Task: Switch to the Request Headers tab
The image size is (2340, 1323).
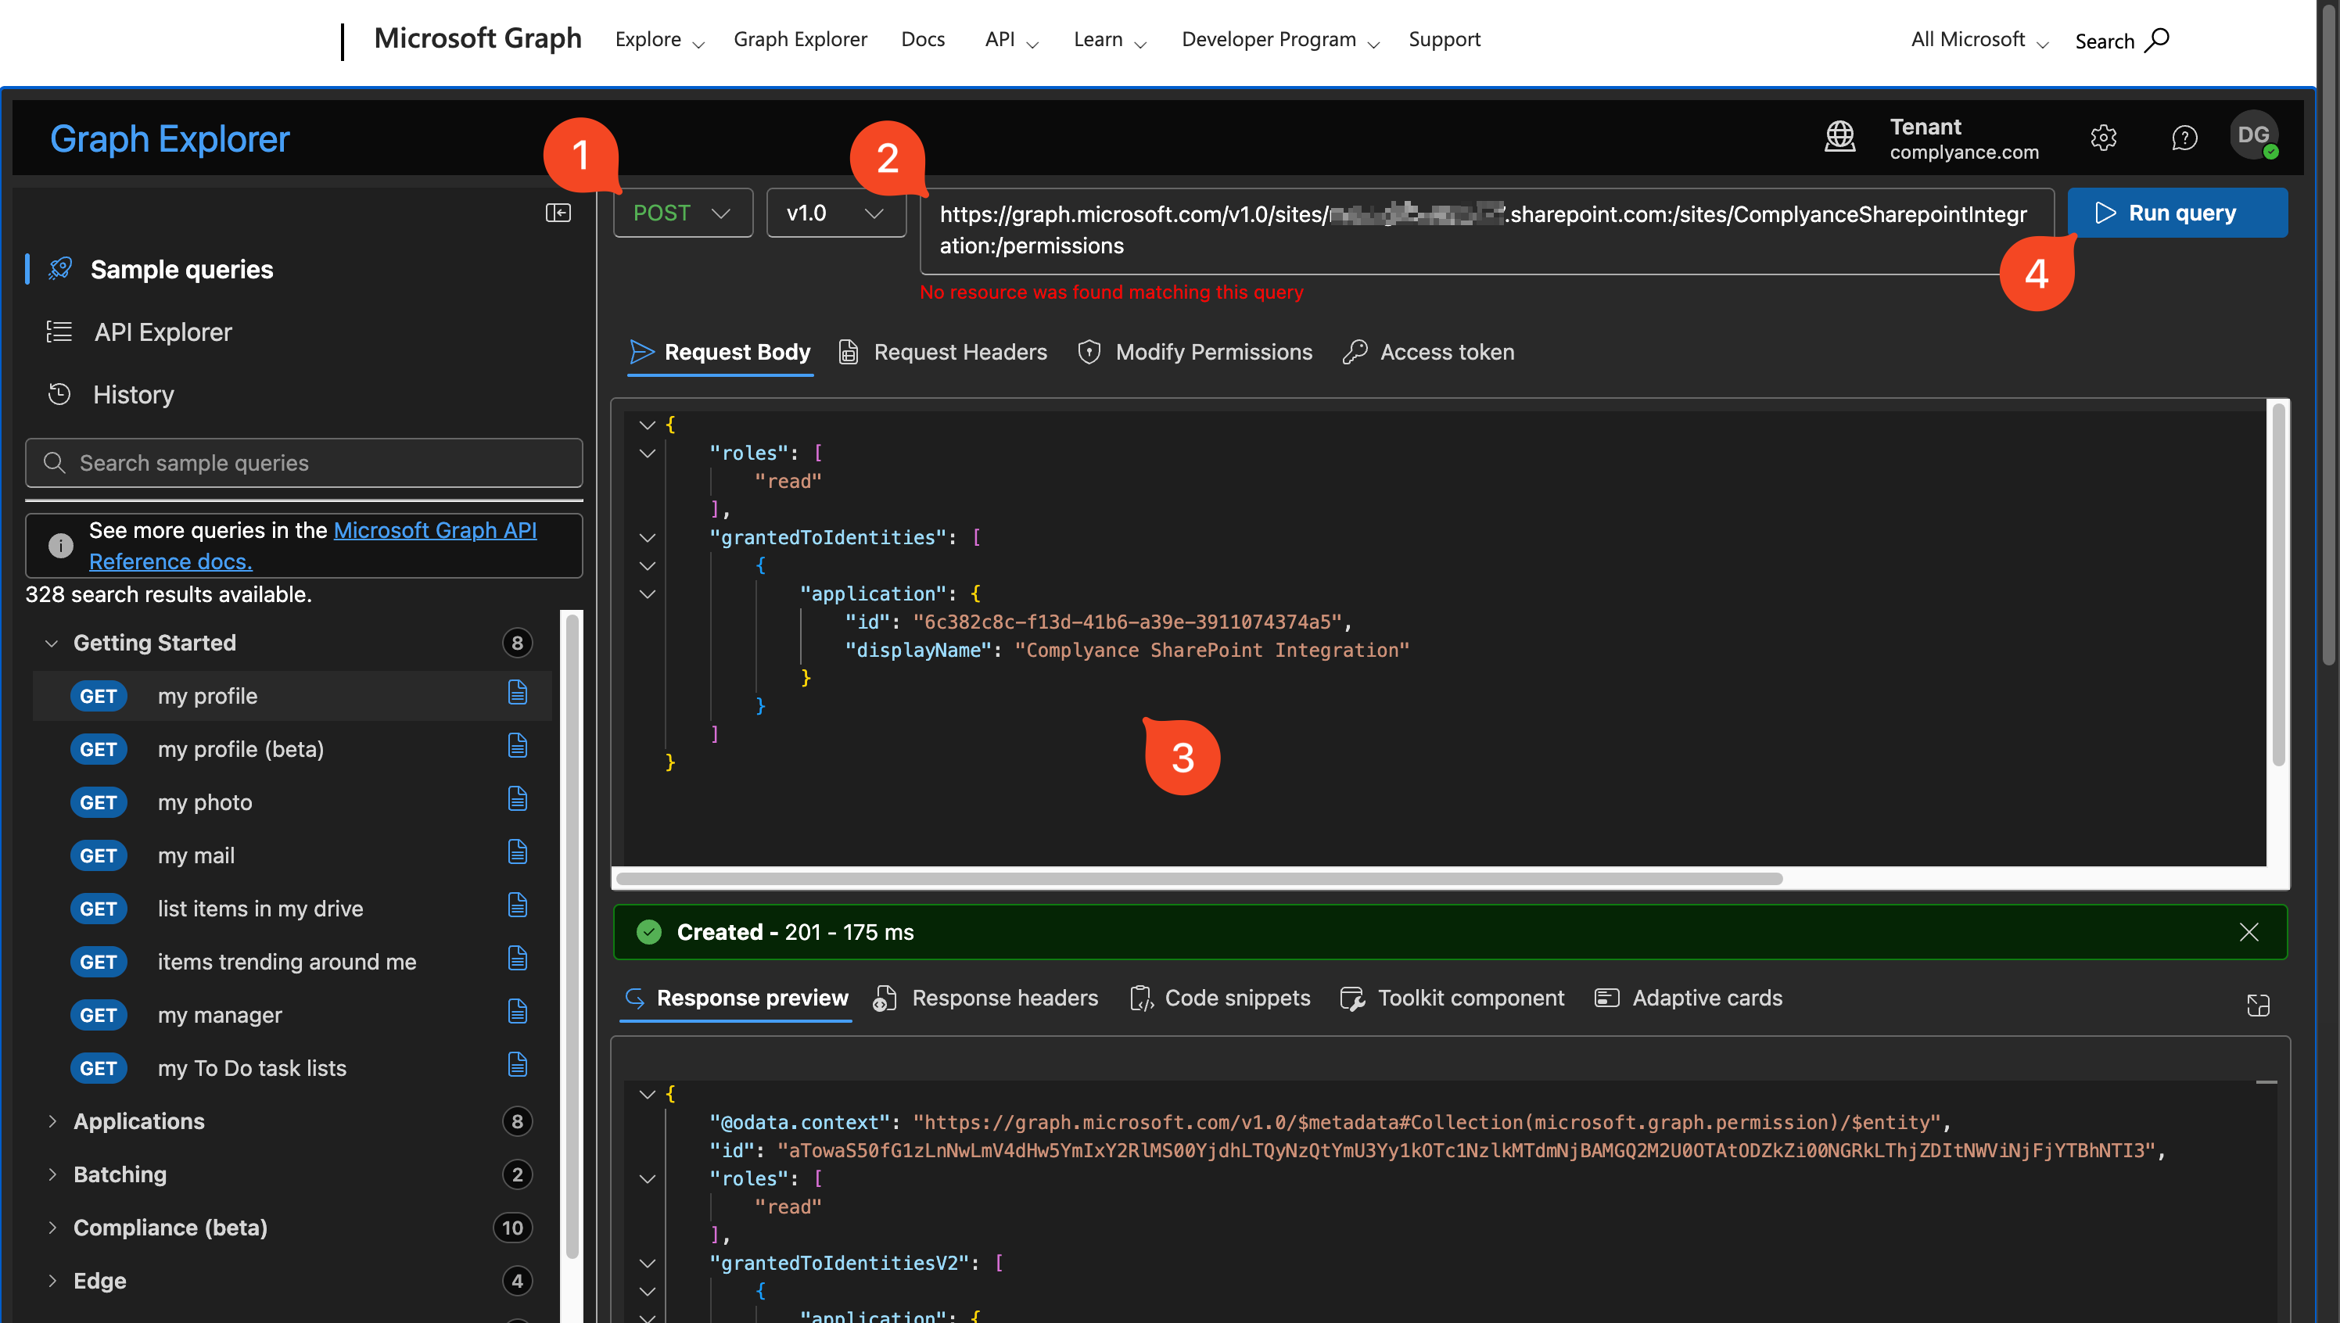Action: 942,352
